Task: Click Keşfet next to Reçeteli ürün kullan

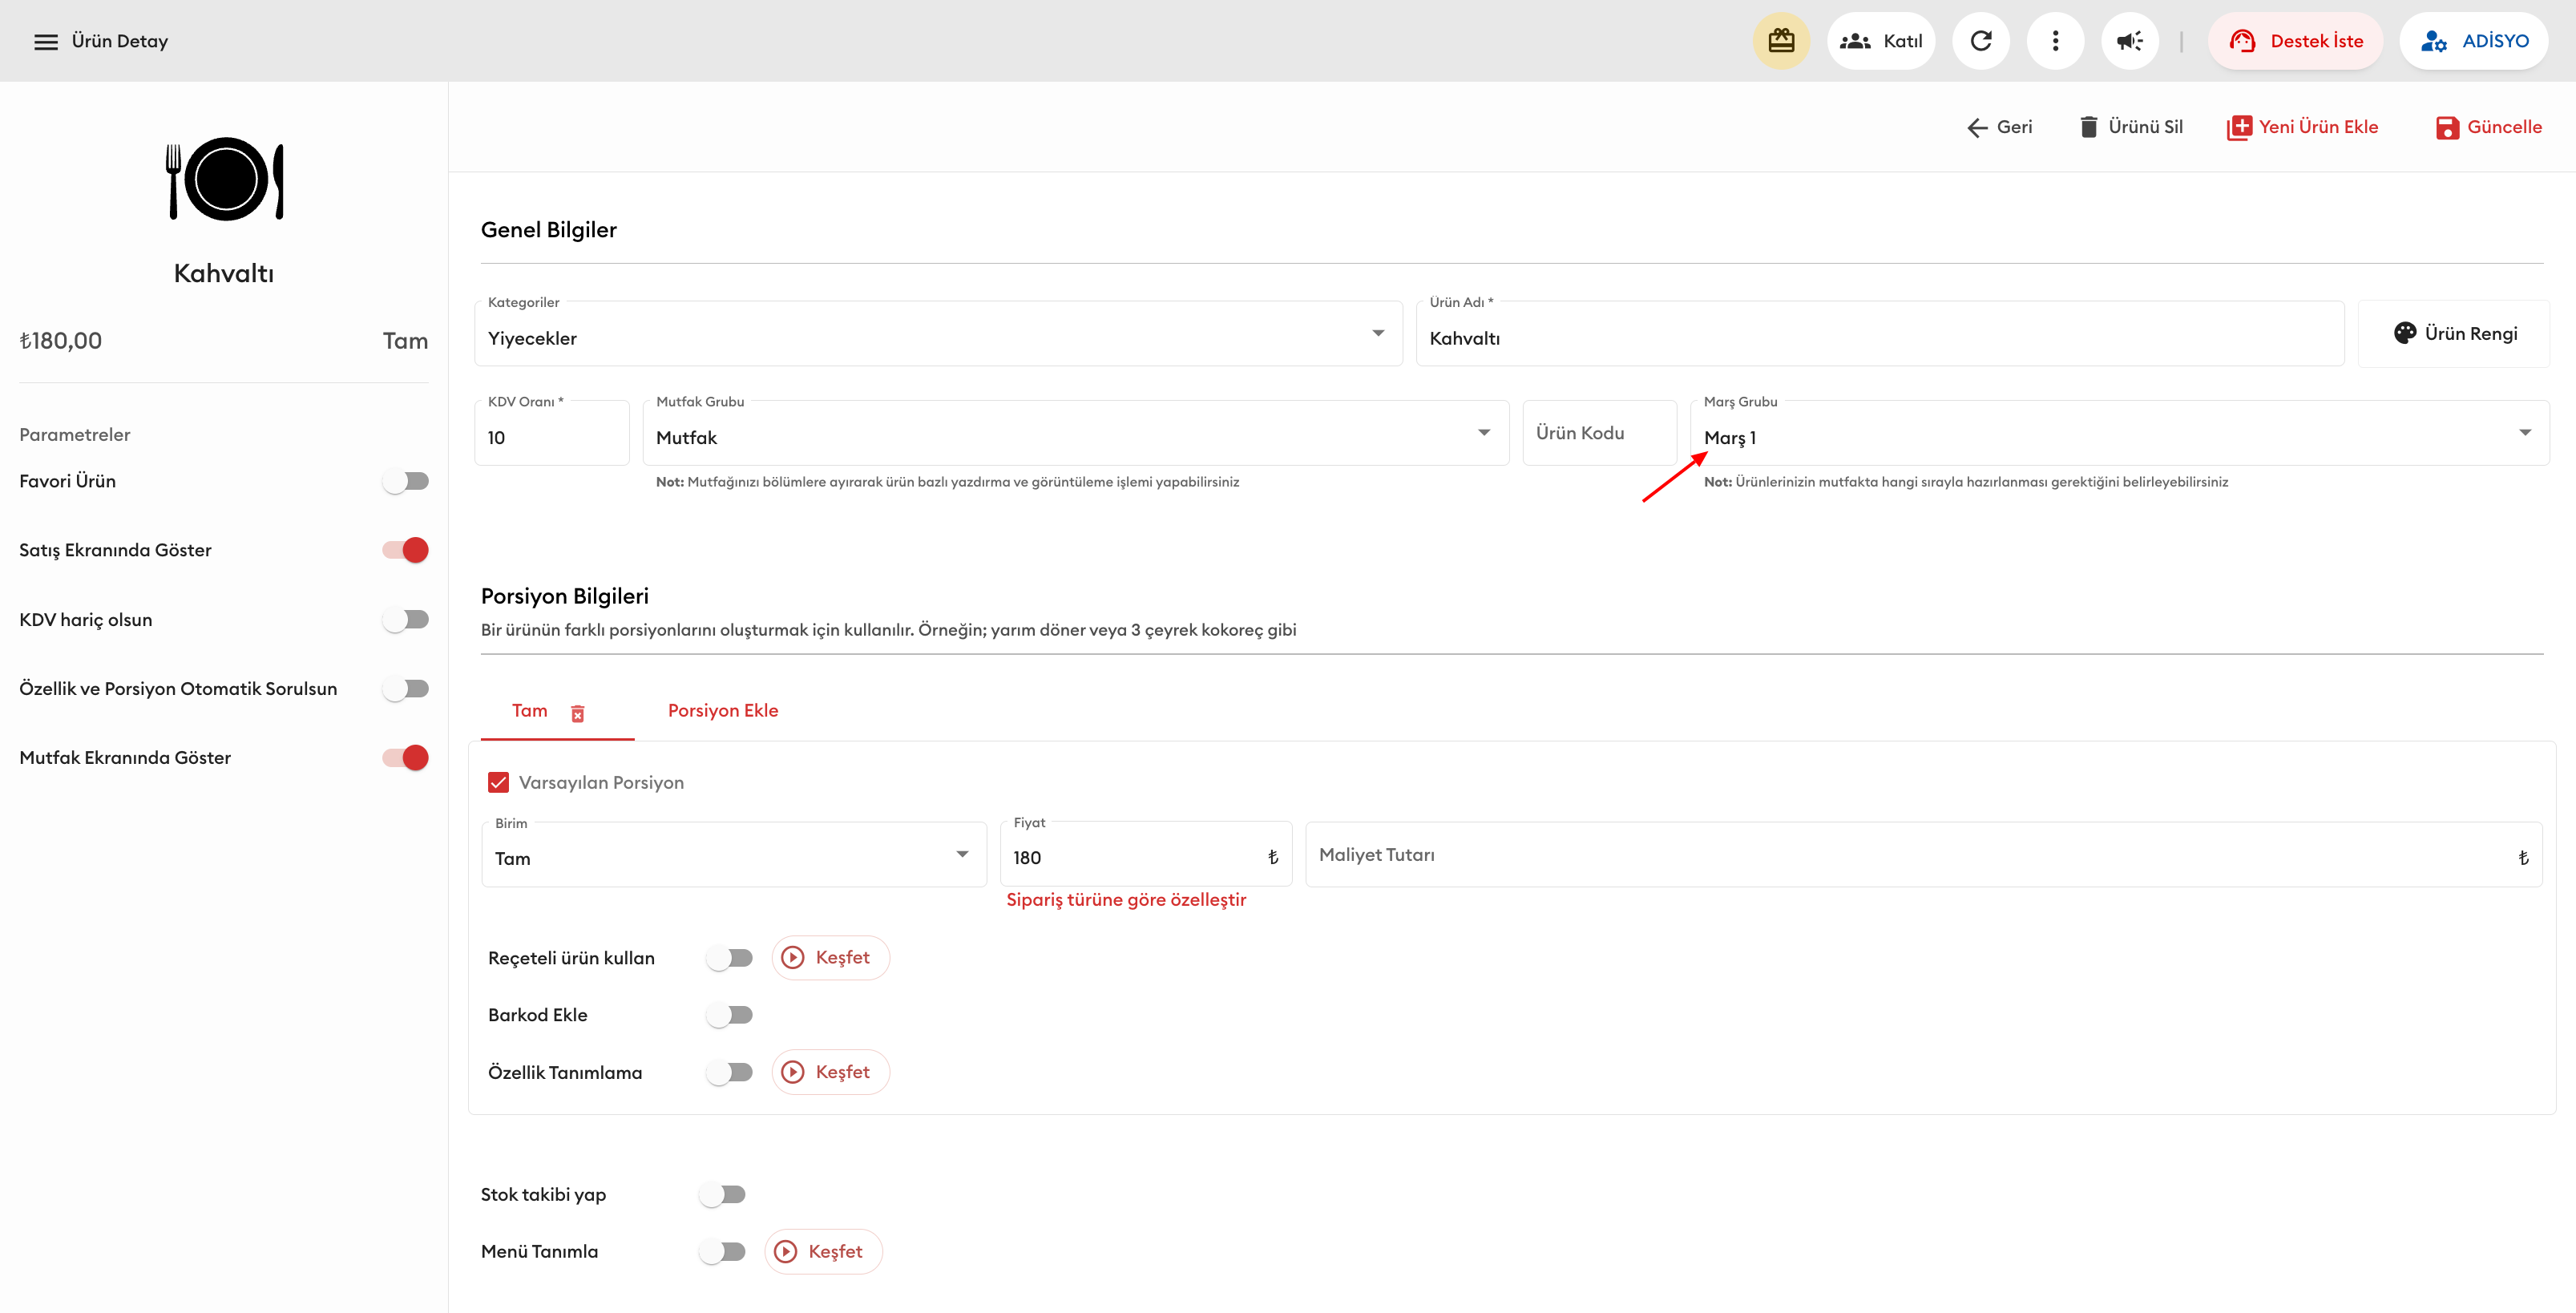Action: tap(830, 958)
